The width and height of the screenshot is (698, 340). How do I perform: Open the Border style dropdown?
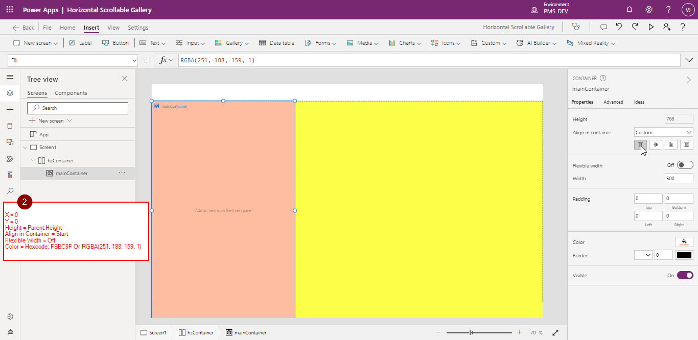tap(643, 255)
